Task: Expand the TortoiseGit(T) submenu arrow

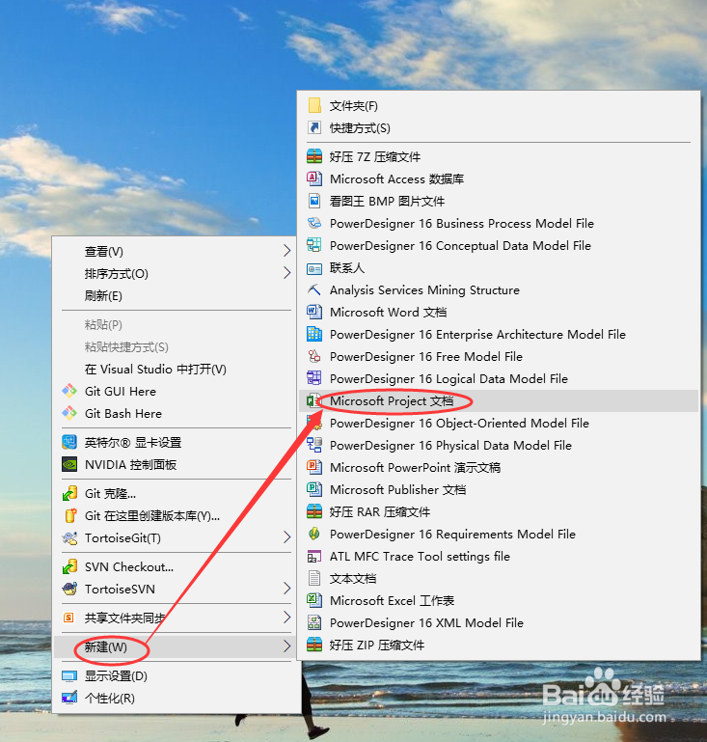Action: tap(286, 537)
